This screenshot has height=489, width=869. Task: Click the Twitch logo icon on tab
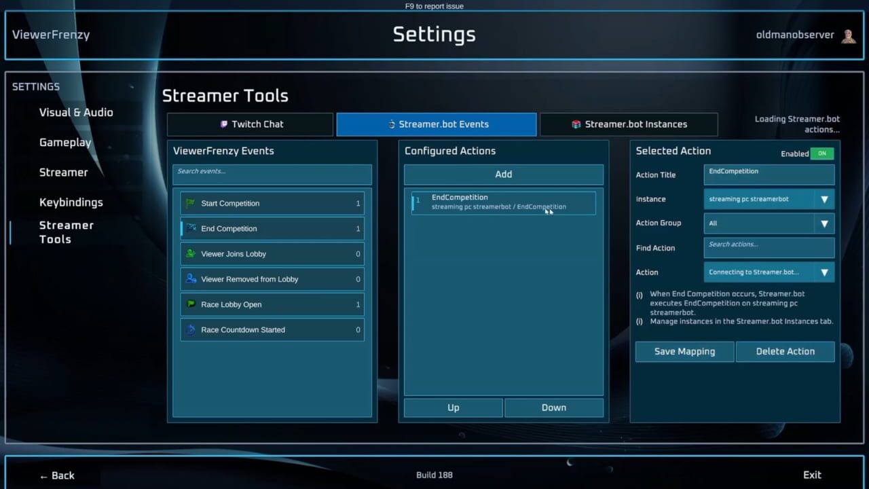tap(223, 124)
